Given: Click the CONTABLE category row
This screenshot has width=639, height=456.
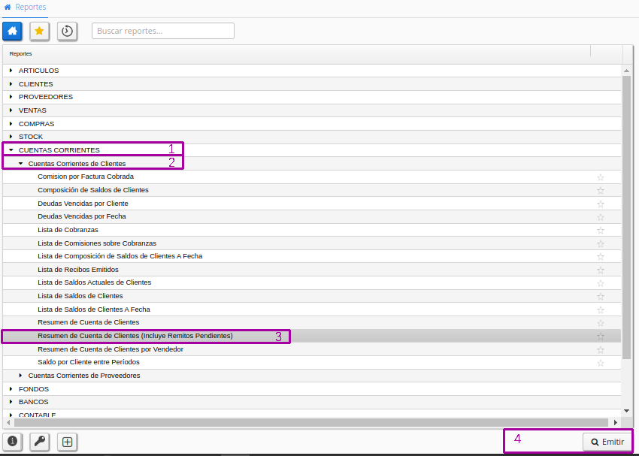Looking at the screenshot, I should coord(312,414).
